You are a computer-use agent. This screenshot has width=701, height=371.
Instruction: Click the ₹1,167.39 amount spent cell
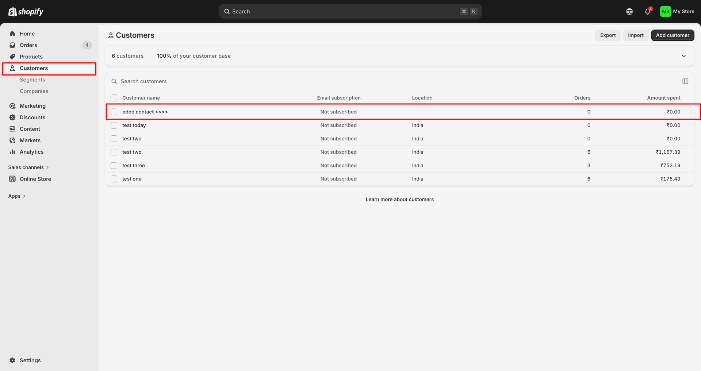pyautogui.click(x=668, y=152)
